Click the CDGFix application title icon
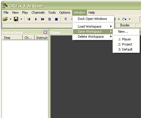 pyautogui.click(x=5, y=6)
